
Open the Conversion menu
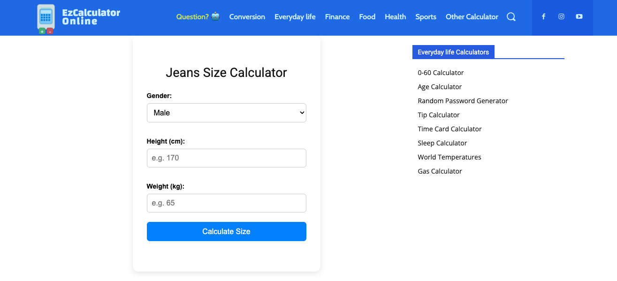click(247, 17)
